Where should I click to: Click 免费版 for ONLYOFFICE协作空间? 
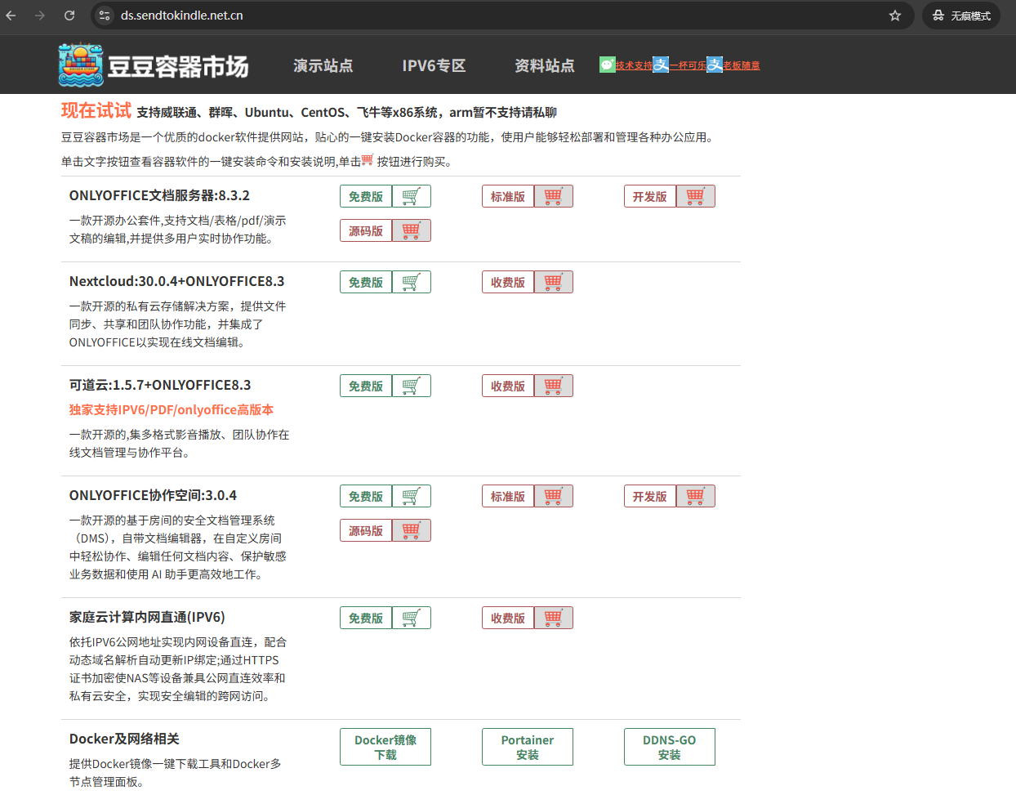click(366, 496)
